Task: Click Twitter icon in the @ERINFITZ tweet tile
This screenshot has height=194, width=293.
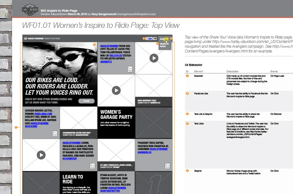Action: click(x=130, y=69)
